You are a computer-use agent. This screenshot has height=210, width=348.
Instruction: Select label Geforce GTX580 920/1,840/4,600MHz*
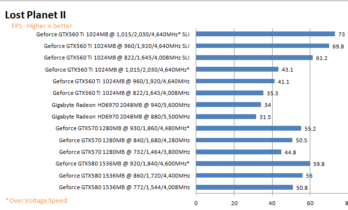pyautogui.click(x=122, y=164)
